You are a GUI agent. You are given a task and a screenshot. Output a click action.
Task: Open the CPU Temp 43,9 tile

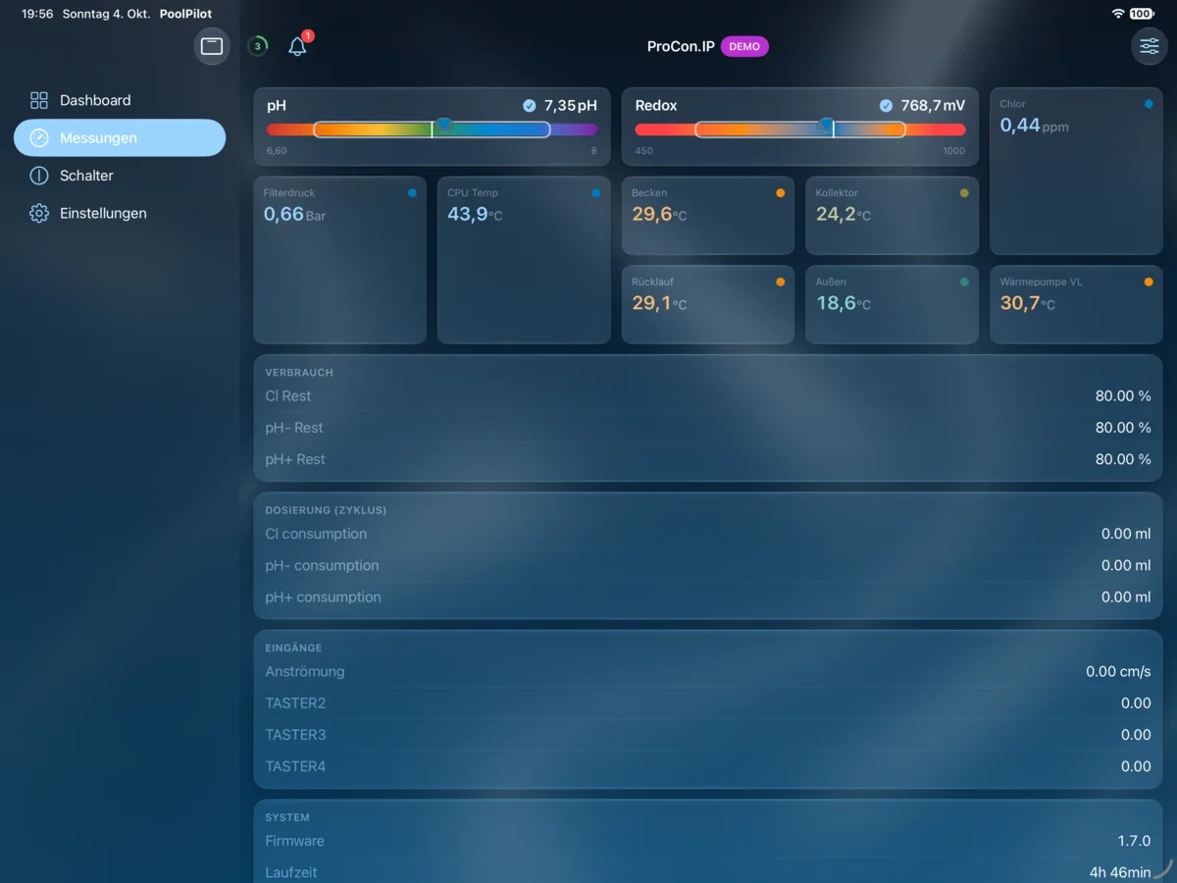524,260
